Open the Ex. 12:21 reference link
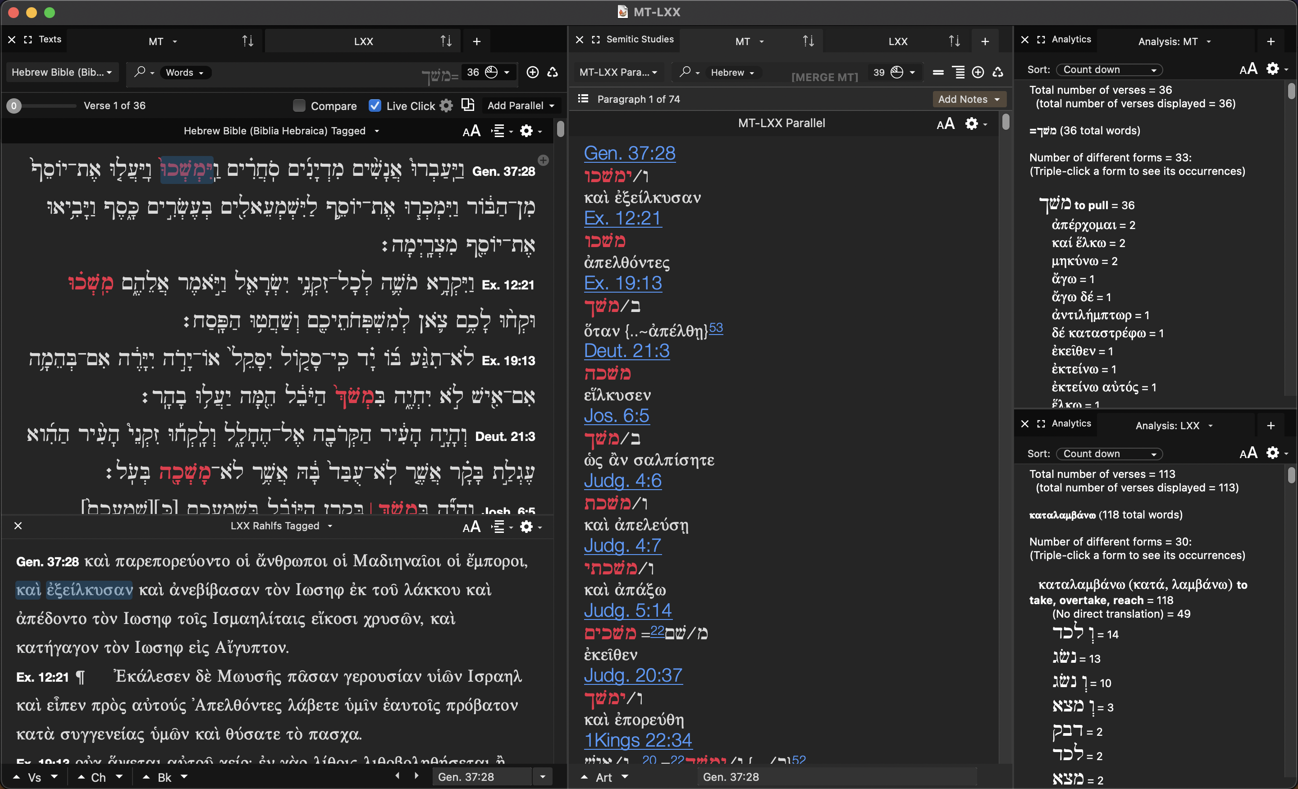The image size is (1298, 789). point(623,218)
